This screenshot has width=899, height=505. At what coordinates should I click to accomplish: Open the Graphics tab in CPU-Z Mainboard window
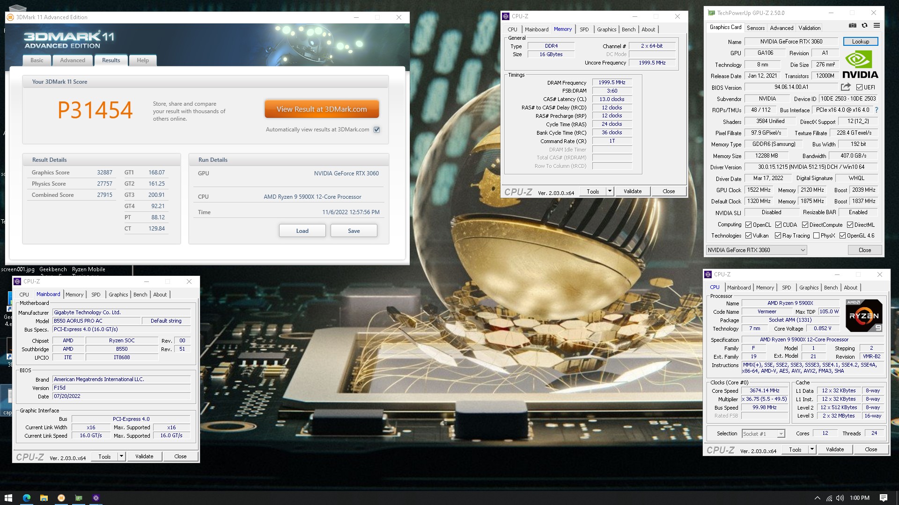(x=118, y=295)
